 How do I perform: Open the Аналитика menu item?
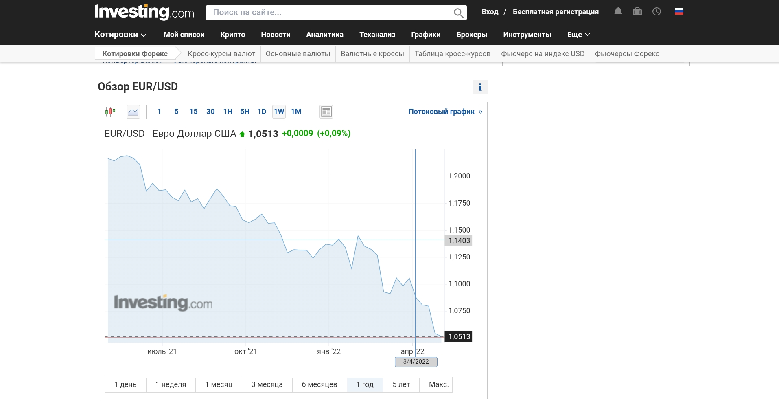coord(325,35)
